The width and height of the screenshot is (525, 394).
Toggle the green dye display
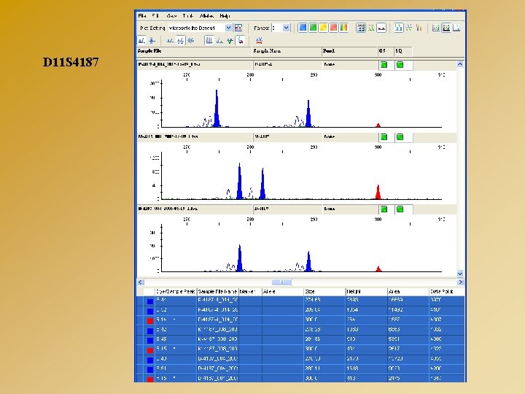pos(313,28)
